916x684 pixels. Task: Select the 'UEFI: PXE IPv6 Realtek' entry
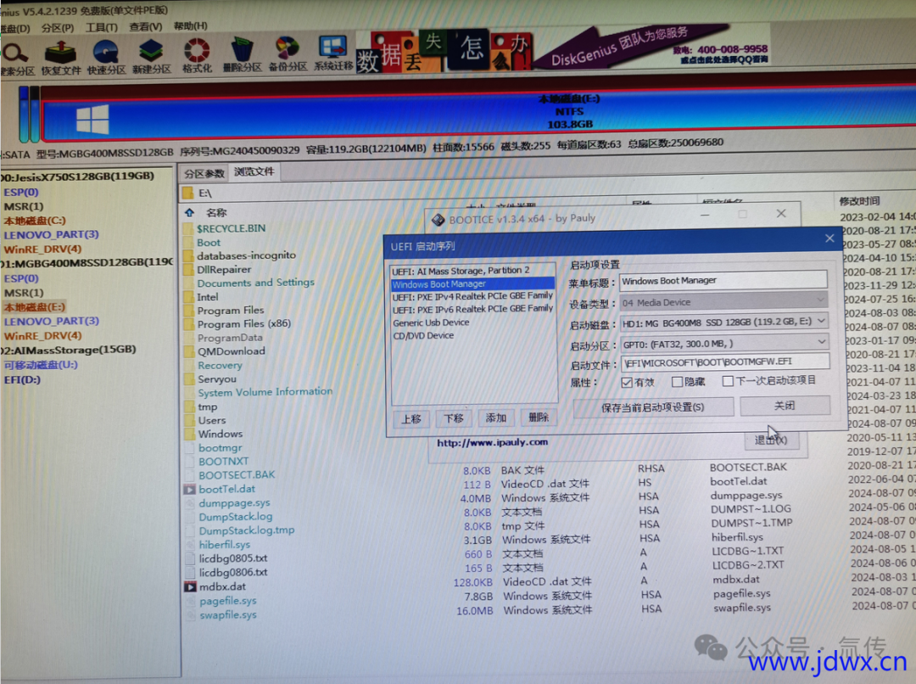tap(472, 309)
